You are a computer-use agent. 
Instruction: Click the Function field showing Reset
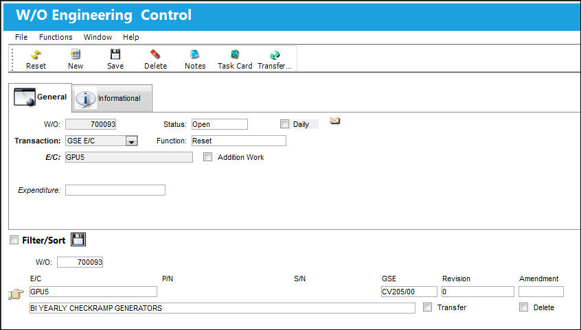click(x=238, y=141)
